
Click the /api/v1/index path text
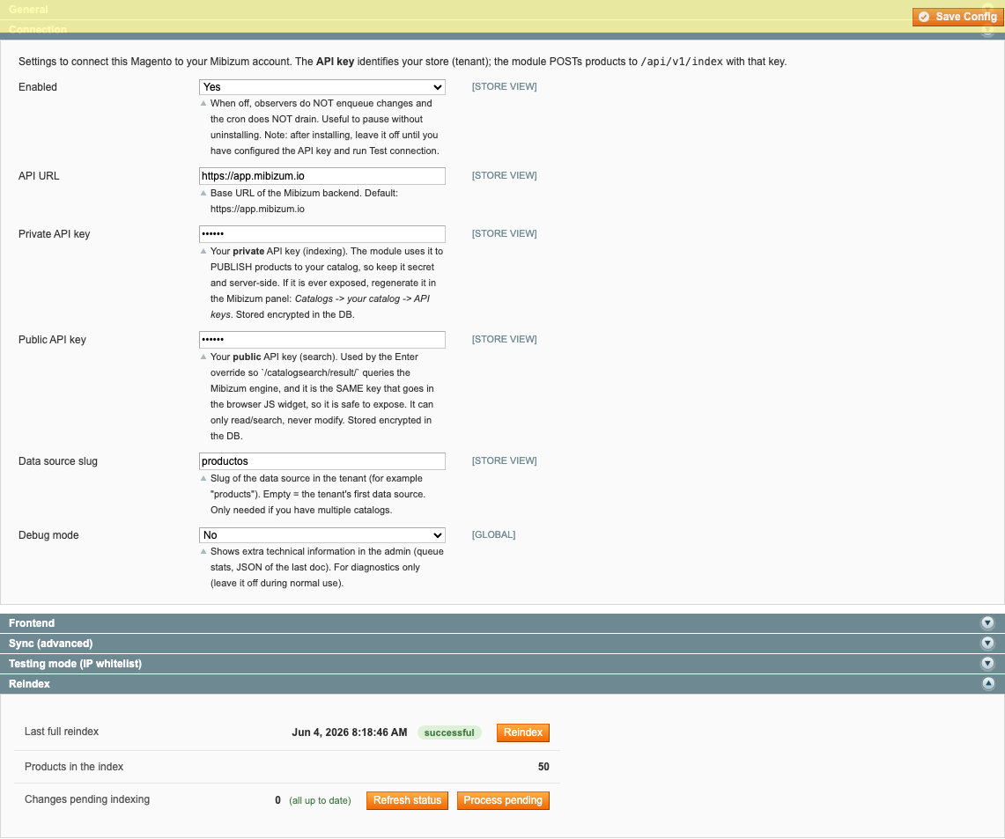(x=682, y=63)
